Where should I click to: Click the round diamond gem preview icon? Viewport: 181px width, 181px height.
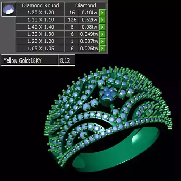tap(9, 9)
